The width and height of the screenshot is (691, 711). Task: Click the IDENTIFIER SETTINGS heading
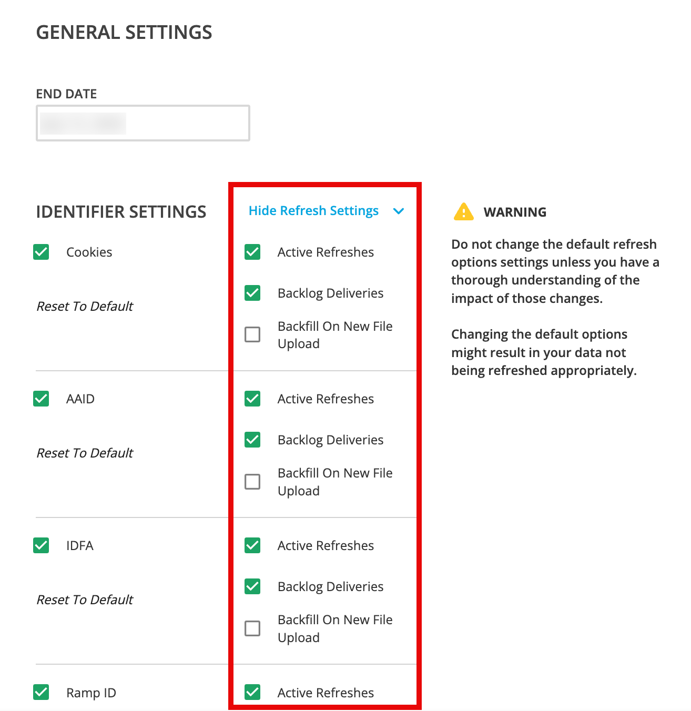(x=121, y=212)
